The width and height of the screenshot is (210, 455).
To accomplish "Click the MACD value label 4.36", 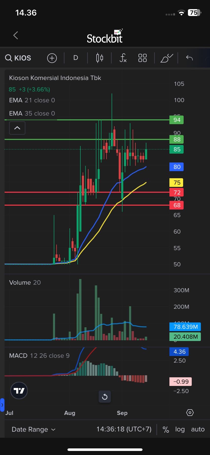I will pos(179,352).
